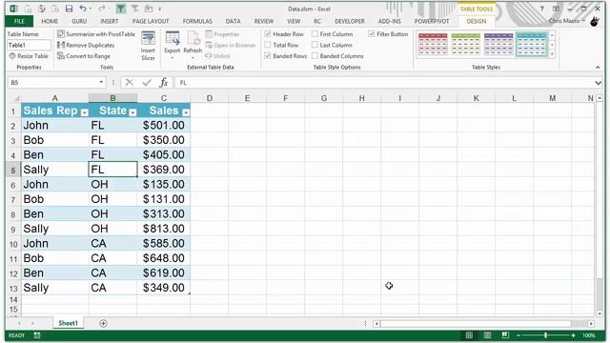The image size is (610, 343).
Task: Click Summarize with PivotTable
Action: (96, 34)
